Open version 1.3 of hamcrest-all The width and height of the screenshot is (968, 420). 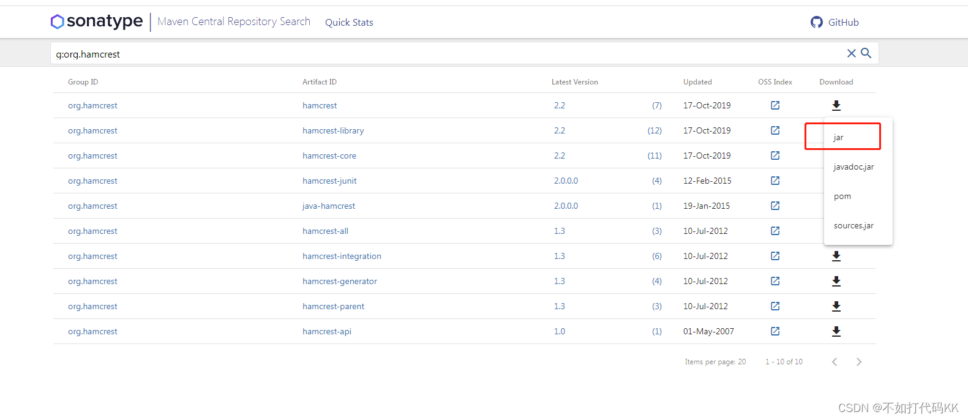click(560, 231)
